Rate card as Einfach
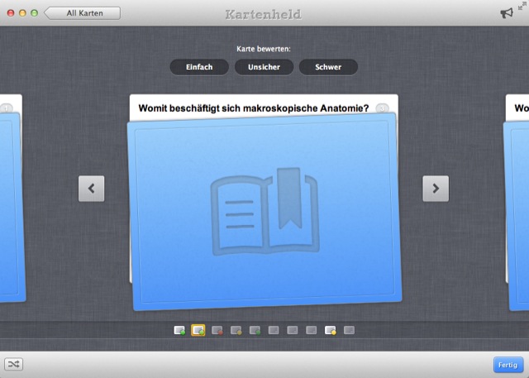The width and height of the screenshot is (529, 378). (x=199, y=67)
